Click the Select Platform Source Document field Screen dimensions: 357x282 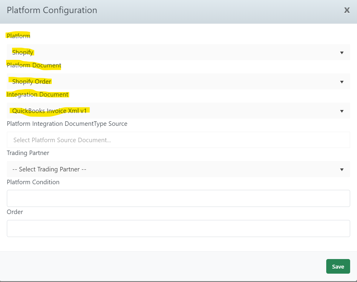coord(178,140)
